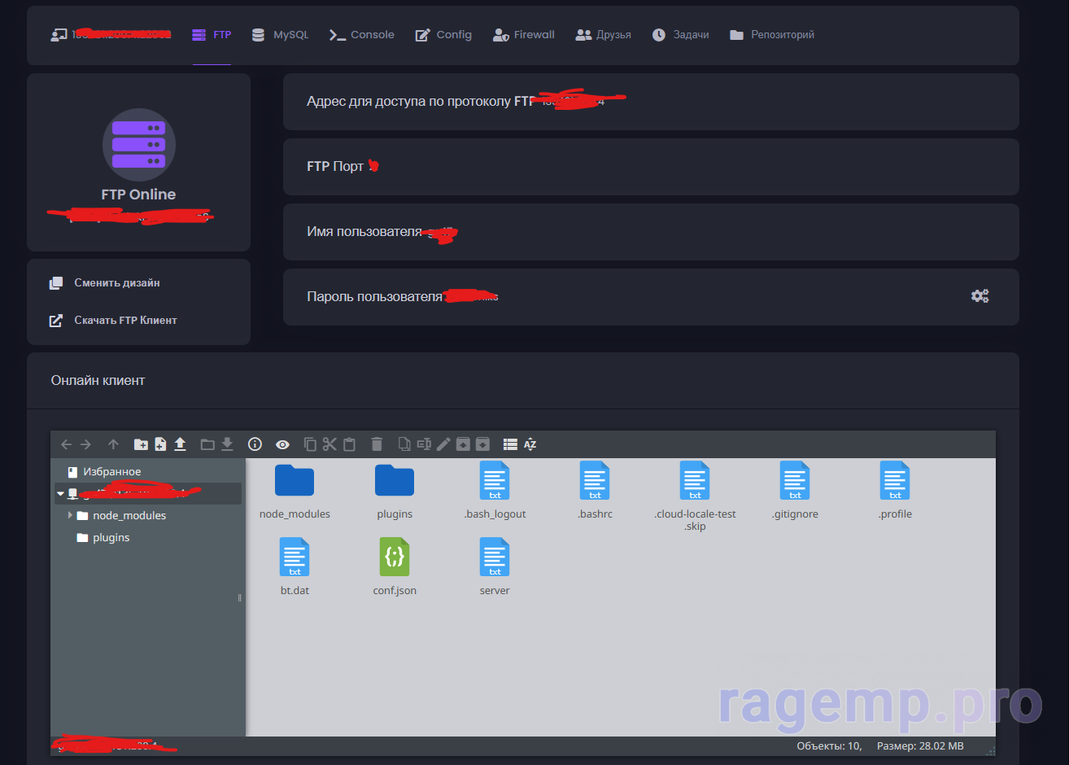Click the Сменить дизайн link

[104, 283]
